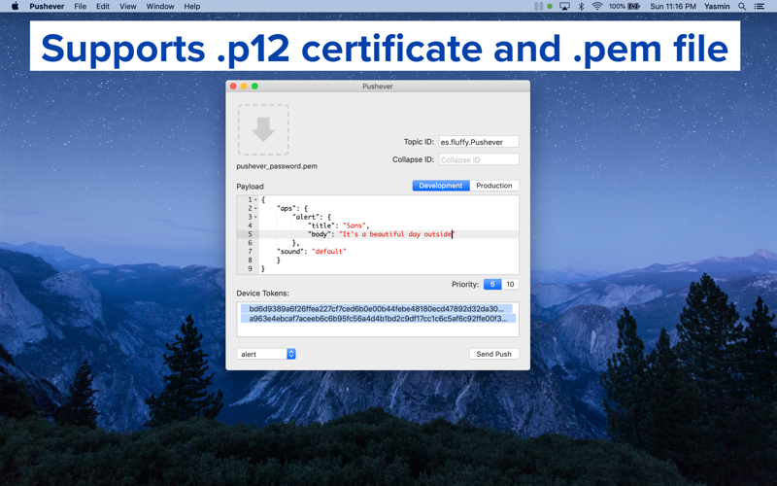Click the green dot status icon

[550, 7]
